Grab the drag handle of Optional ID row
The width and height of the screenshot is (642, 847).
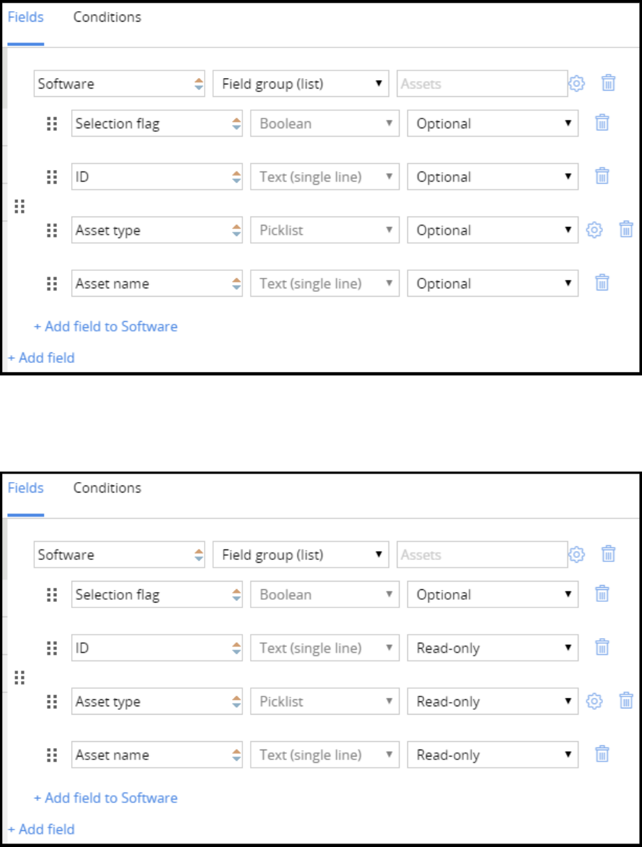tap(52, 177)
